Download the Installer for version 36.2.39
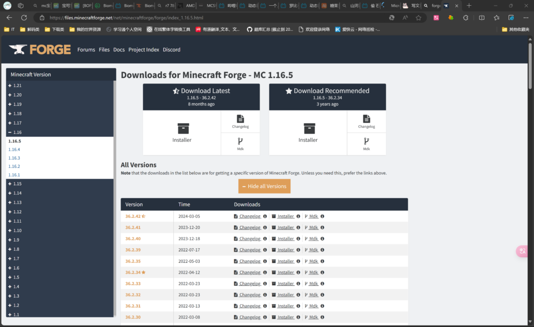 point(285,250)
